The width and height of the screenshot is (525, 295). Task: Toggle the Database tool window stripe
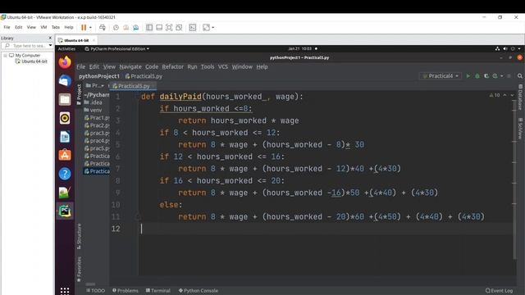[520, 98]
